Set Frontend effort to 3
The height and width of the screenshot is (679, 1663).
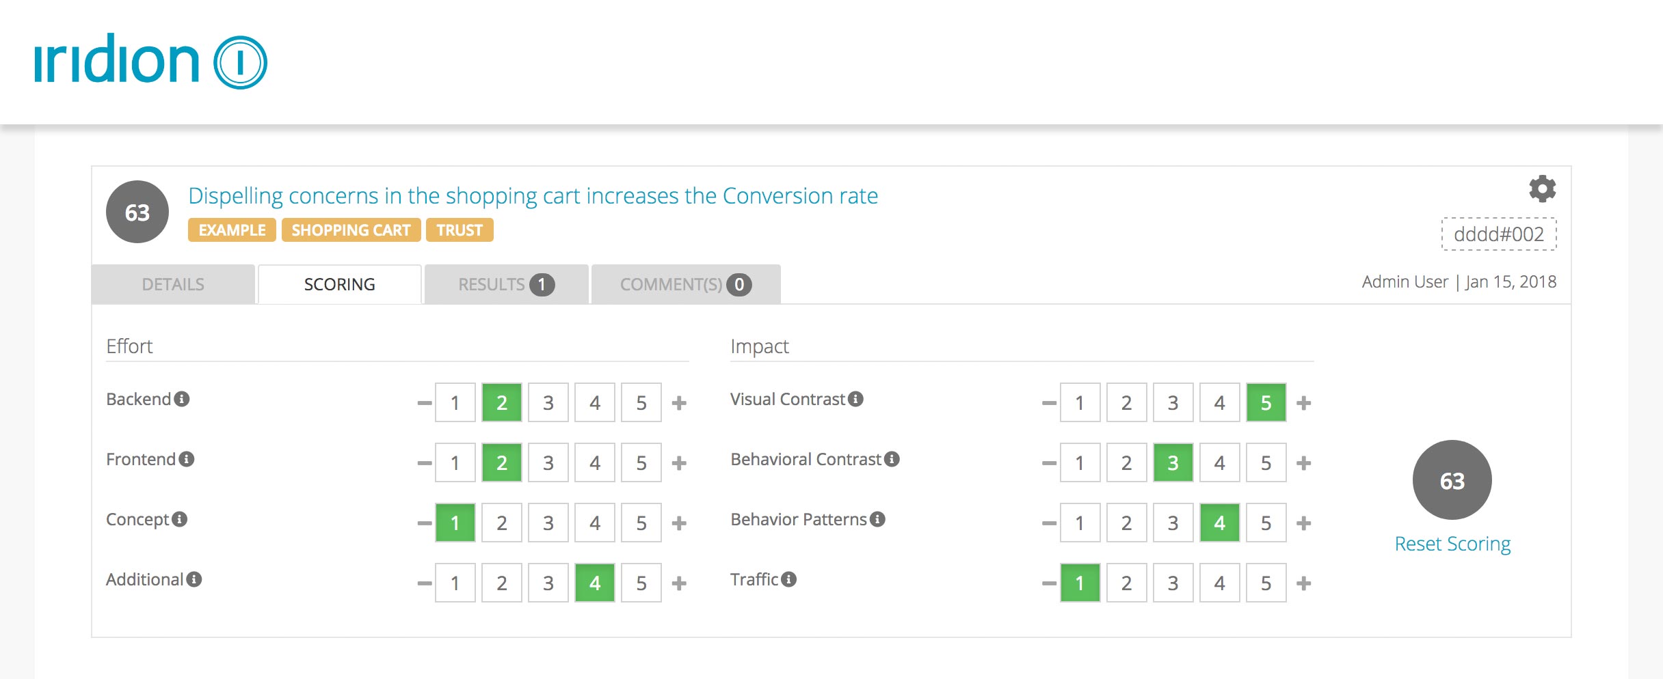548,463
